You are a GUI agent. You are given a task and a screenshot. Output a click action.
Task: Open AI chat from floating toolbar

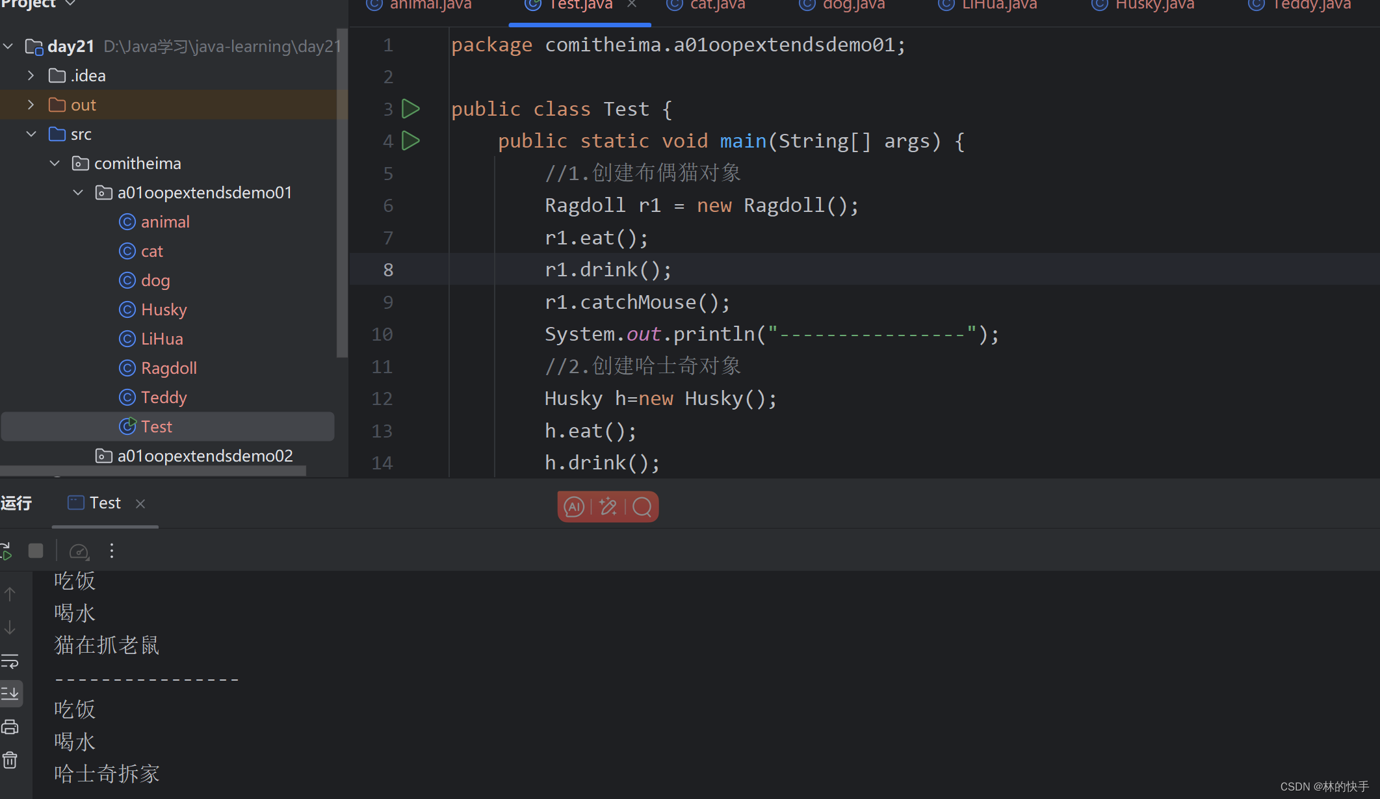573,506
